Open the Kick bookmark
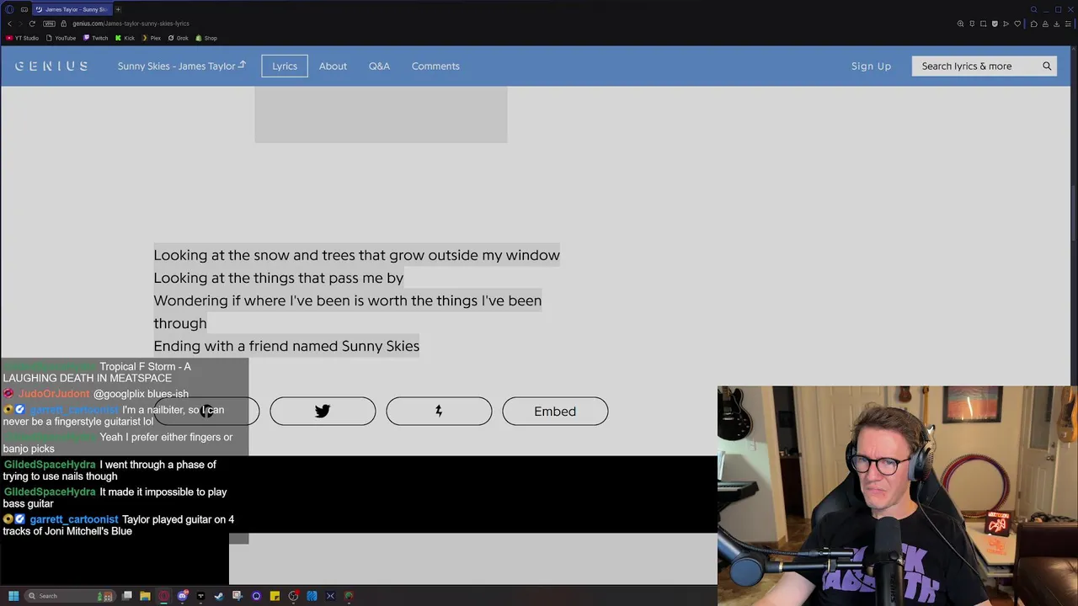This screenshot has width=1078, height=606. click(125, 38)
